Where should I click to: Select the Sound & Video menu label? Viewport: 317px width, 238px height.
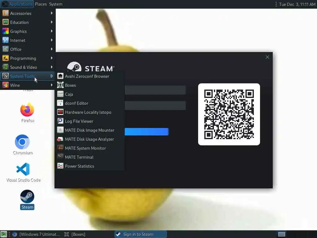click(24, 67)
